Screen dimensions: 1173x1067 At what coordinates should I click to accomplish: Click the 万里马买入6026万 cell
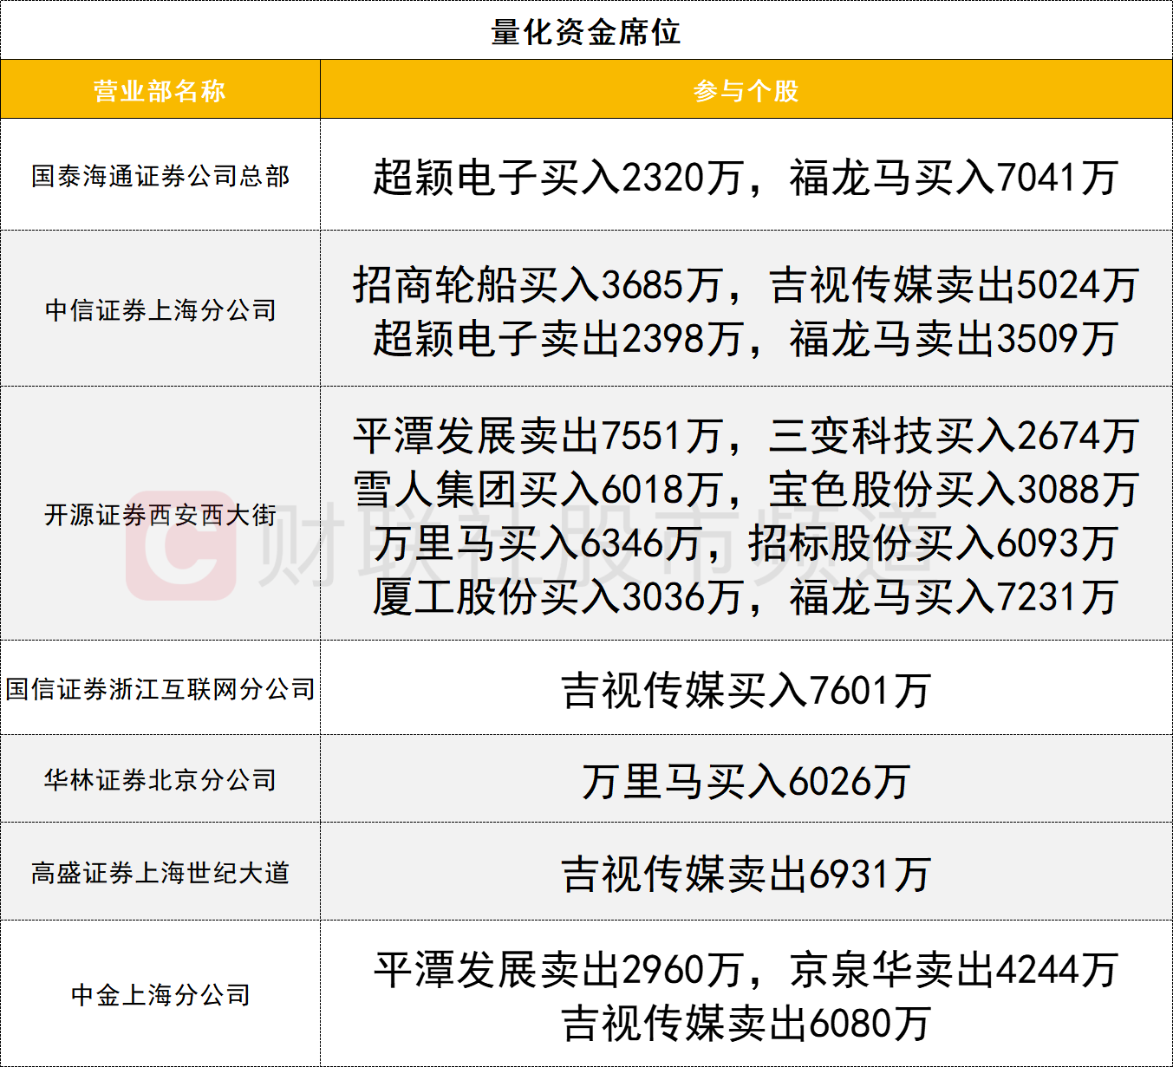(x=746, y=782)
